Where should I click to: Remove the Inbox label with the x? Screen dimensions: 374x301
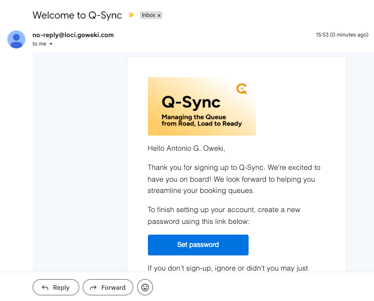pos(159,15)
